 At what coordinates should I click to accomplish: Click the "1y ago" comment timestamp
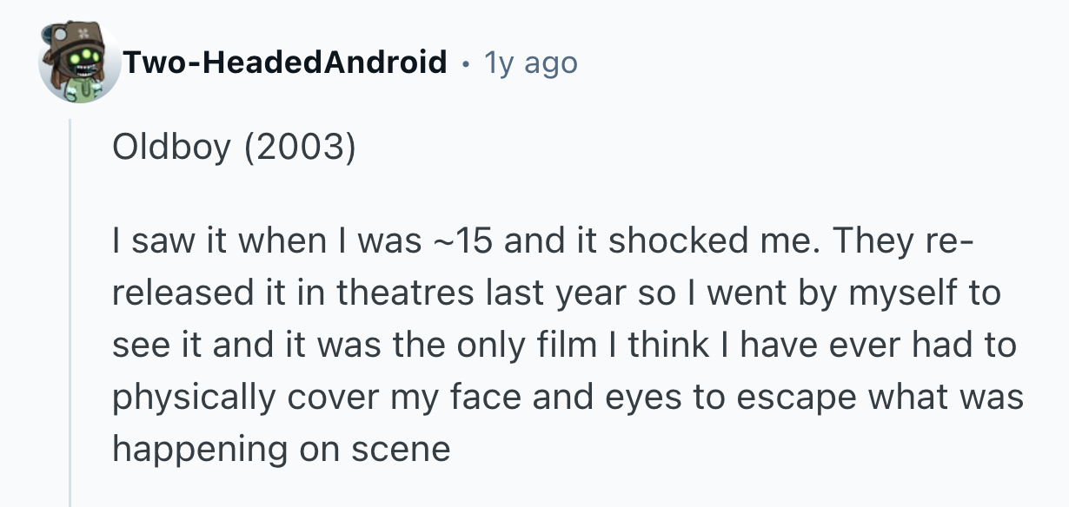click(x=530, y=63)
